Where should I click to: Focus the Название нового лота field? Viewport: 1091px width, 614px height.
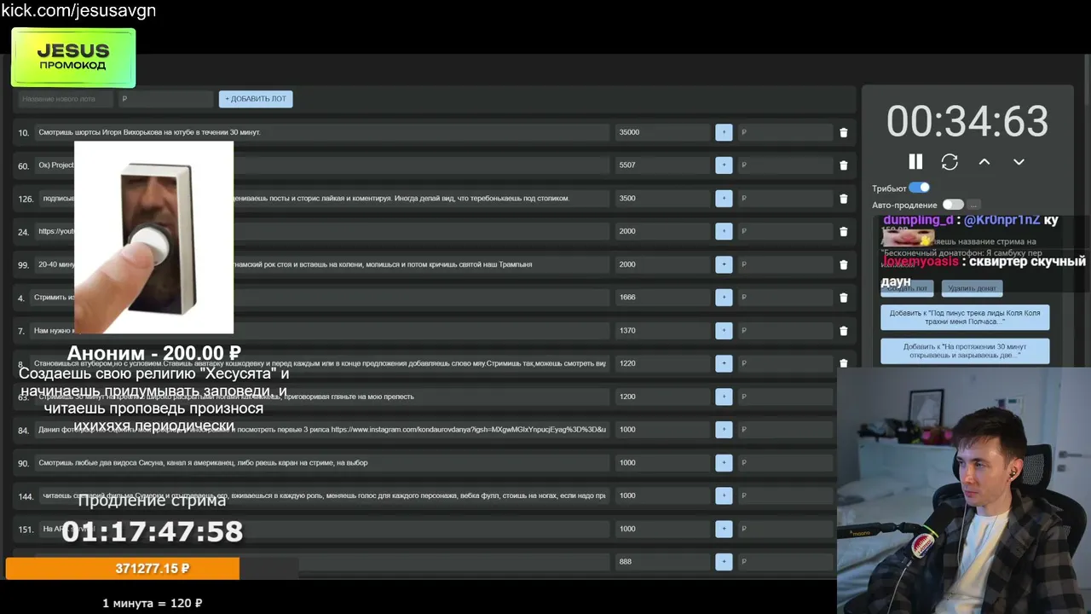click(x=65, y=99)
